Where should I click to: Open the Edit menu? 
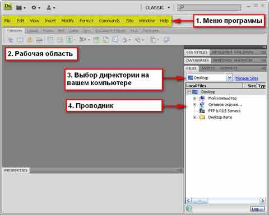click(20, 21)
